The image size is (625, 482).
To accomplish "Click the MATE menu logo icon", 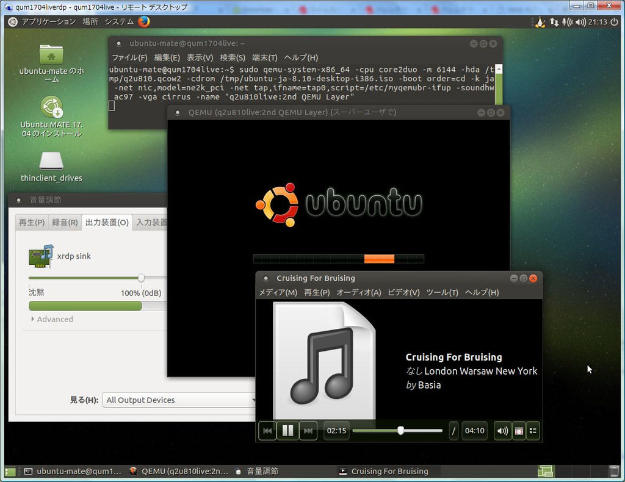I will click(x=13, y=21).
